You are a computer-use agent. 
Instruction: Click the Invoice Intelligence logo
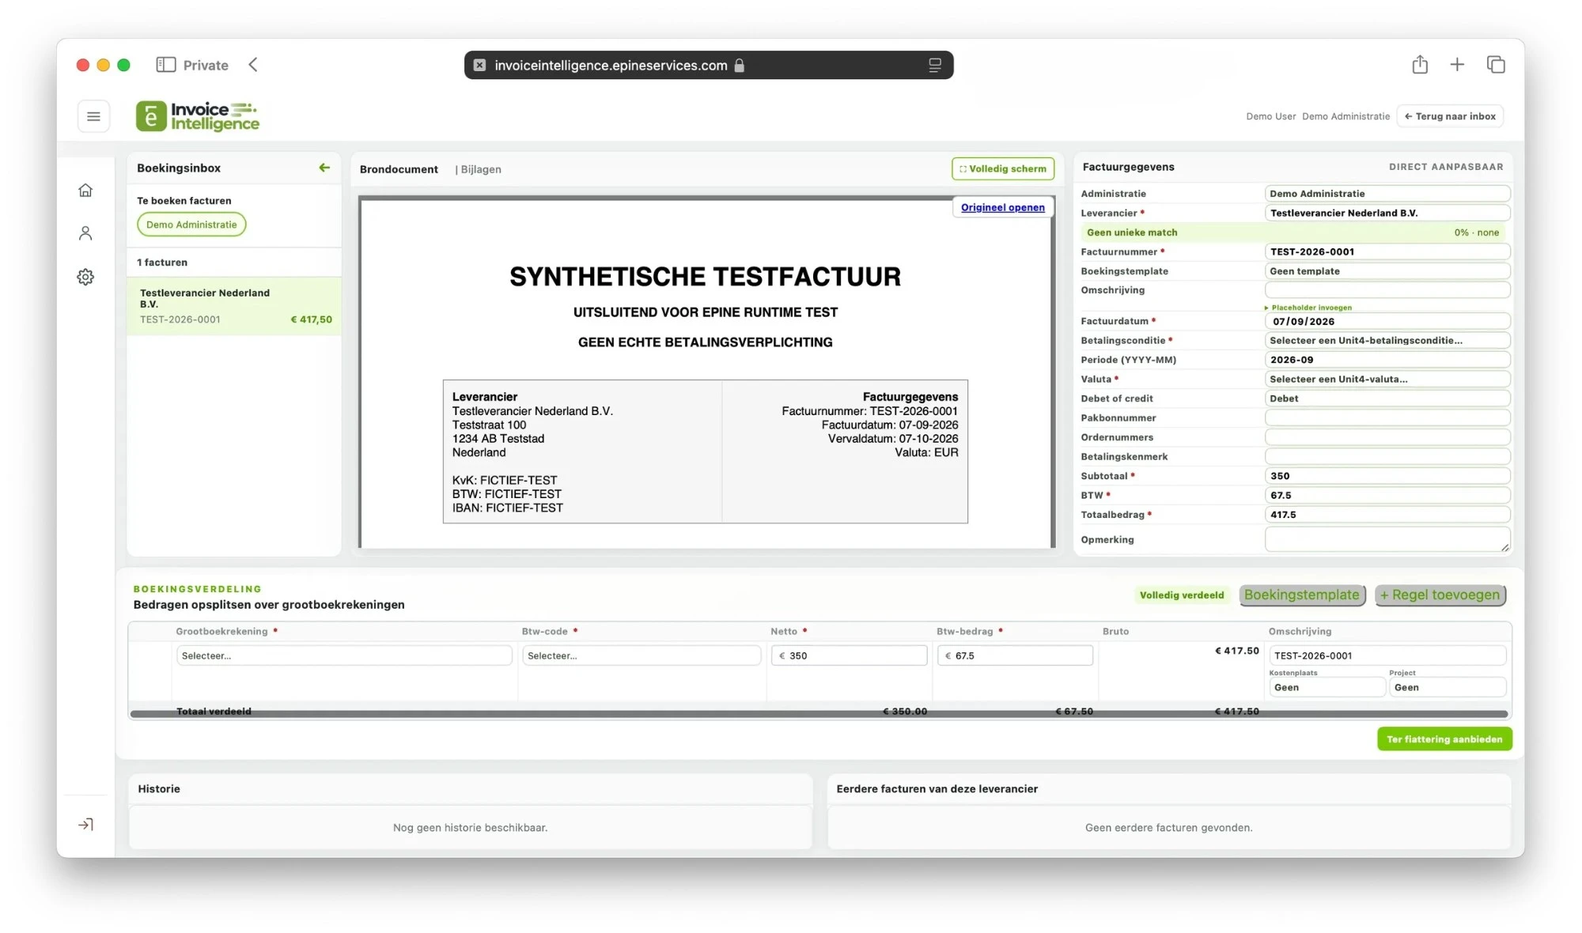tap(198, 116)
